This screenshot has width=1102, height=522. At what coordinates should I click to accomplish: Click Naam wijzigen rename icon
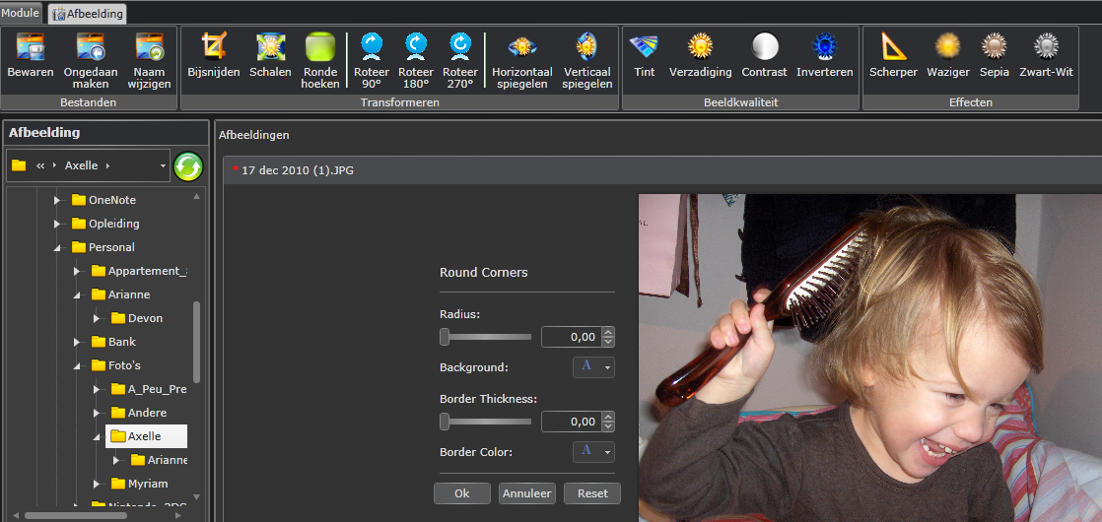[x=150, y=47]
